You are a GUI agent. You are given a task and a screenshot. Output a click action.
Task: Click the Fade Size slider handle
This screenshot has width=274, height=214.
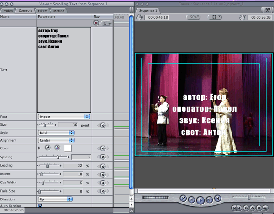[x=39, y=191]
